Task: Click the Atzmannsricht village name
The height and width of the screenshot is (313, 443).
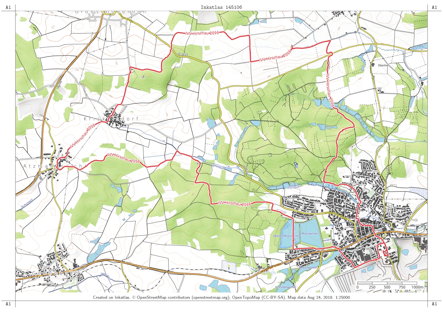Action: click(53, 166)
